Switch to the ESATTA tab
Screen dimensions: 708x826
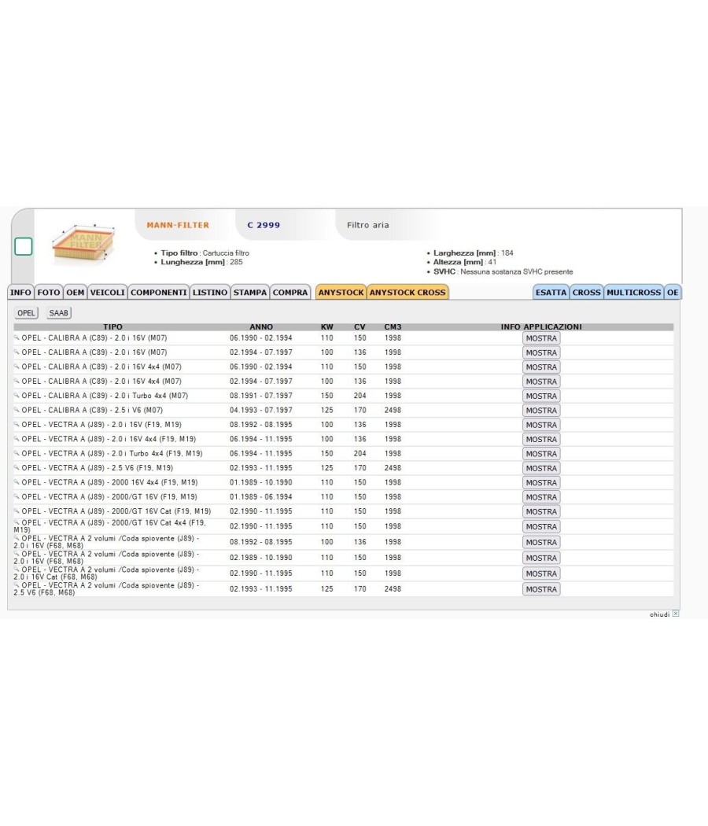551,293
